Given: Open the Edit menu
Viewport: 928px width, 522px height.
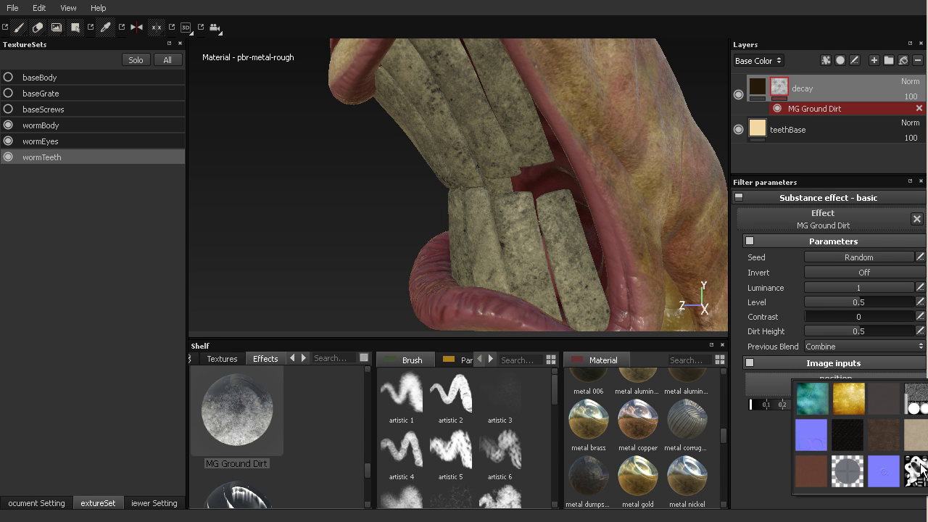Looking at the screenshot, I should (x=39, y=8).
